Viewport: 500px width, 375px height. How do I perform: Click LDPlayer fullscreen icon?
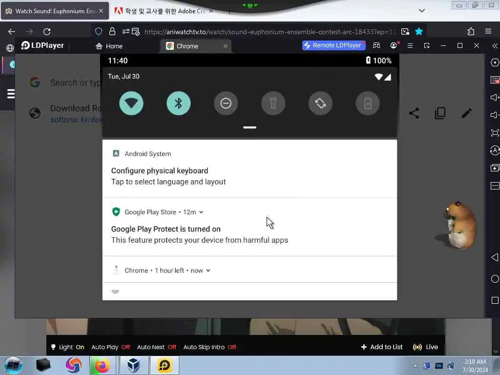point(495,133)
